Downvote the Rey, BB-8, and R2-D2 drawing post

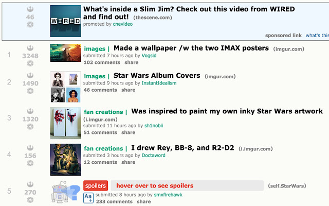click(x=30, y=163)
